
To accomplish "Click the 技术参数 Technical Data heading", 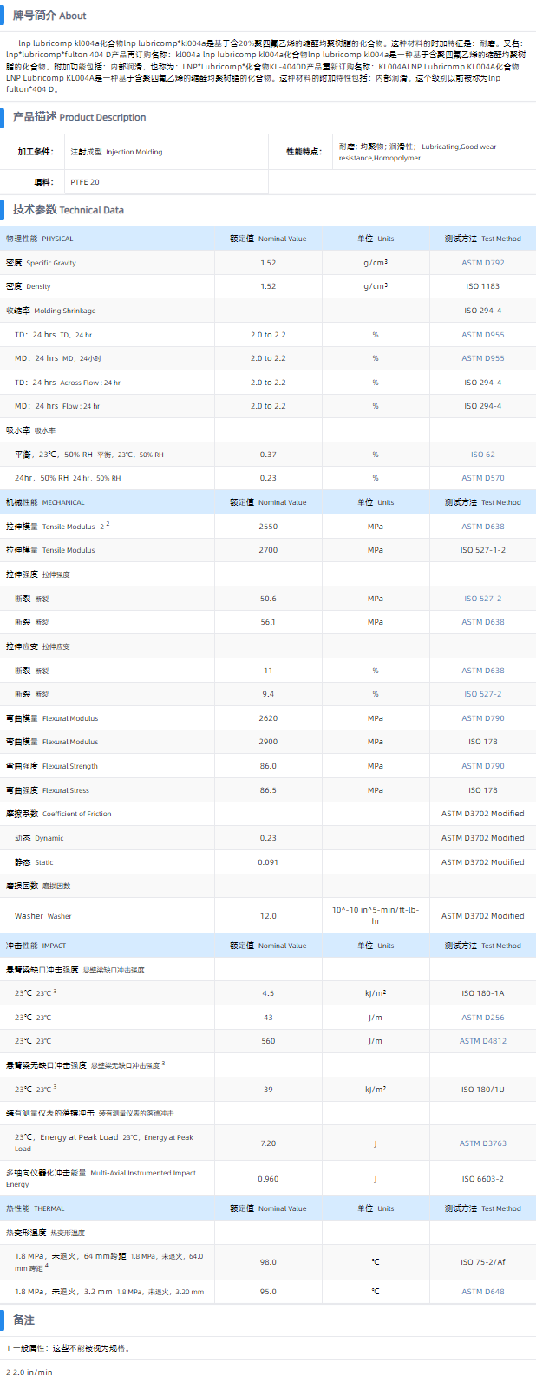I will 68,210.
